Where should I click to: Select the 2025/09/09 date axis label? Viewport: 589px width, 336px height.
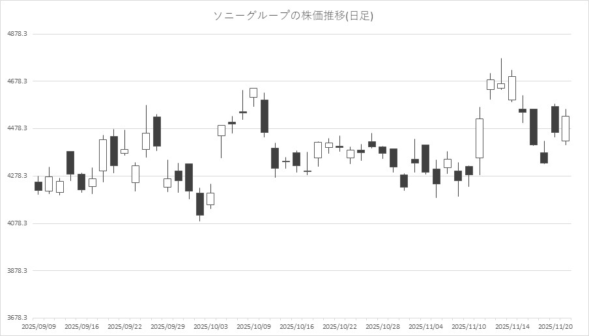(x=38, y=326)
